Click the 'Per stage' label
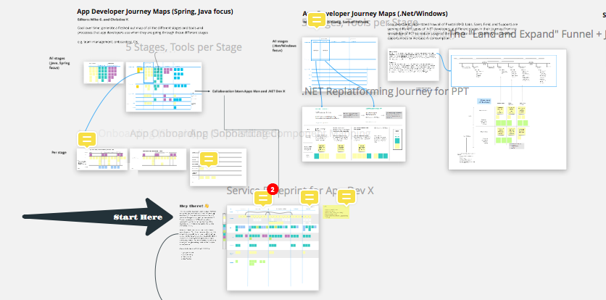 tap(59, 152)
